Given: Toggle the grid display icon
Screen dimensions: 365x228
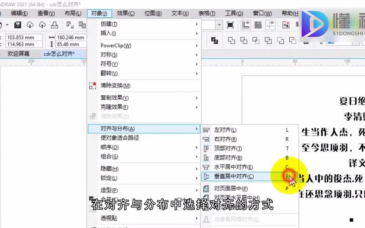Looking at the screenshot, I should coord(258,25).
